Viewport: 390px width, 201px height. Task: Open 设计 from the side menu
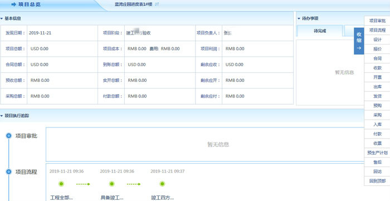pyautogui.click(x=377, y=40)
